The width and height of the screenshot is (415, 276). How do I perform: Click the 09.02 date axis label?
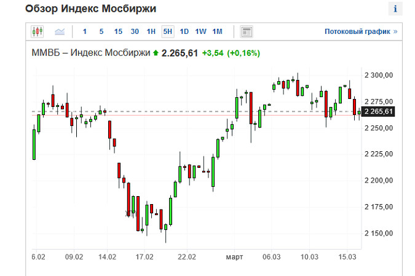[x=74, y=257]
